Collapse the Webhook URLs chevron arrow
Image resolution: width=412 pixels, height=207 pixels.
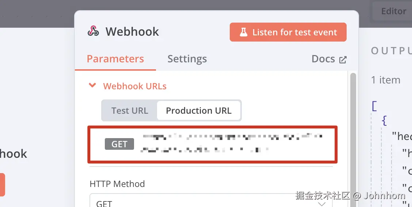[x=93, y=86]
